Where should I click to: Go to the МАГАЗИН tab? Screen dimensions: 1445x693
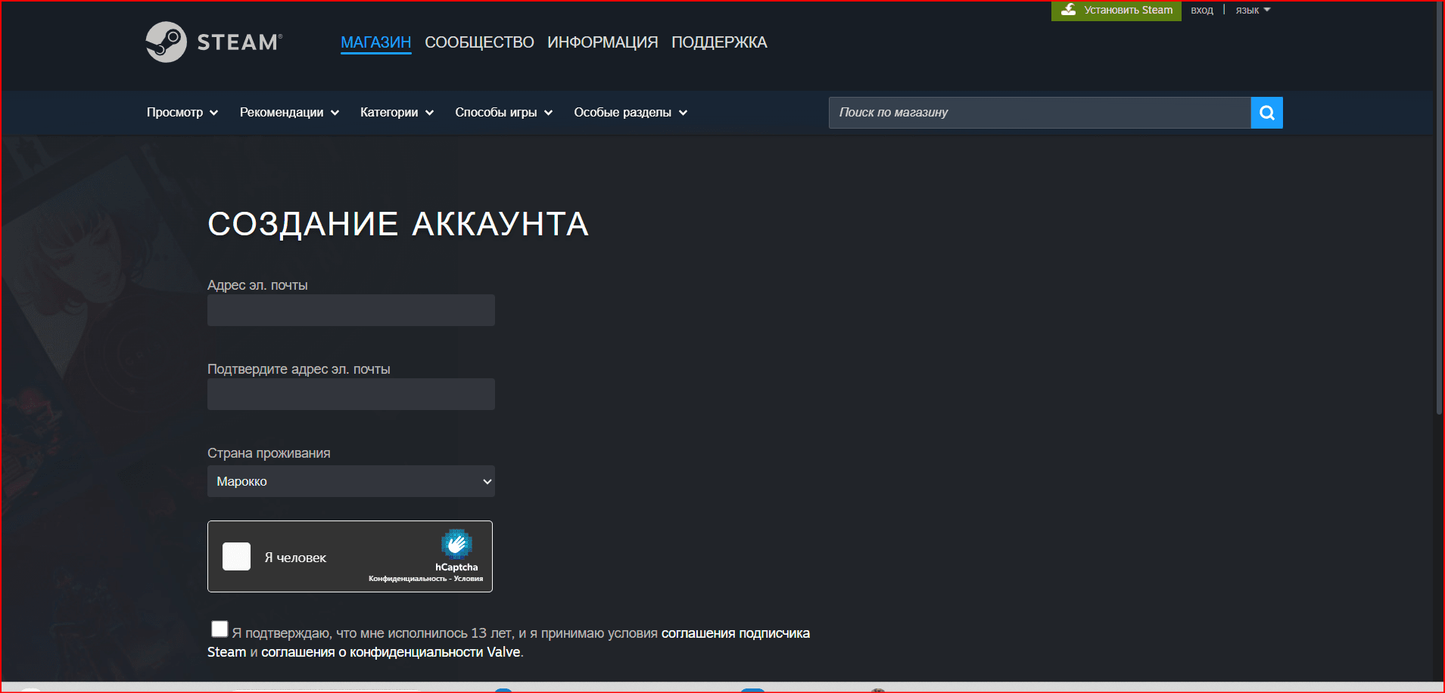(x=375, y=42)
